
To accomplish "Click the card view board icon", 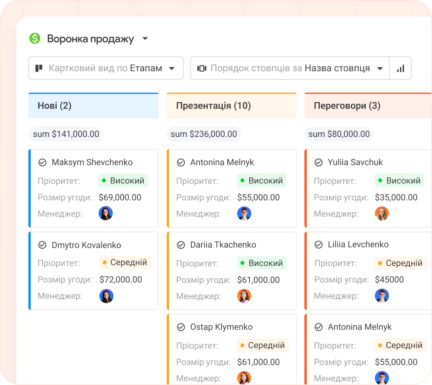I will (39, 68).
